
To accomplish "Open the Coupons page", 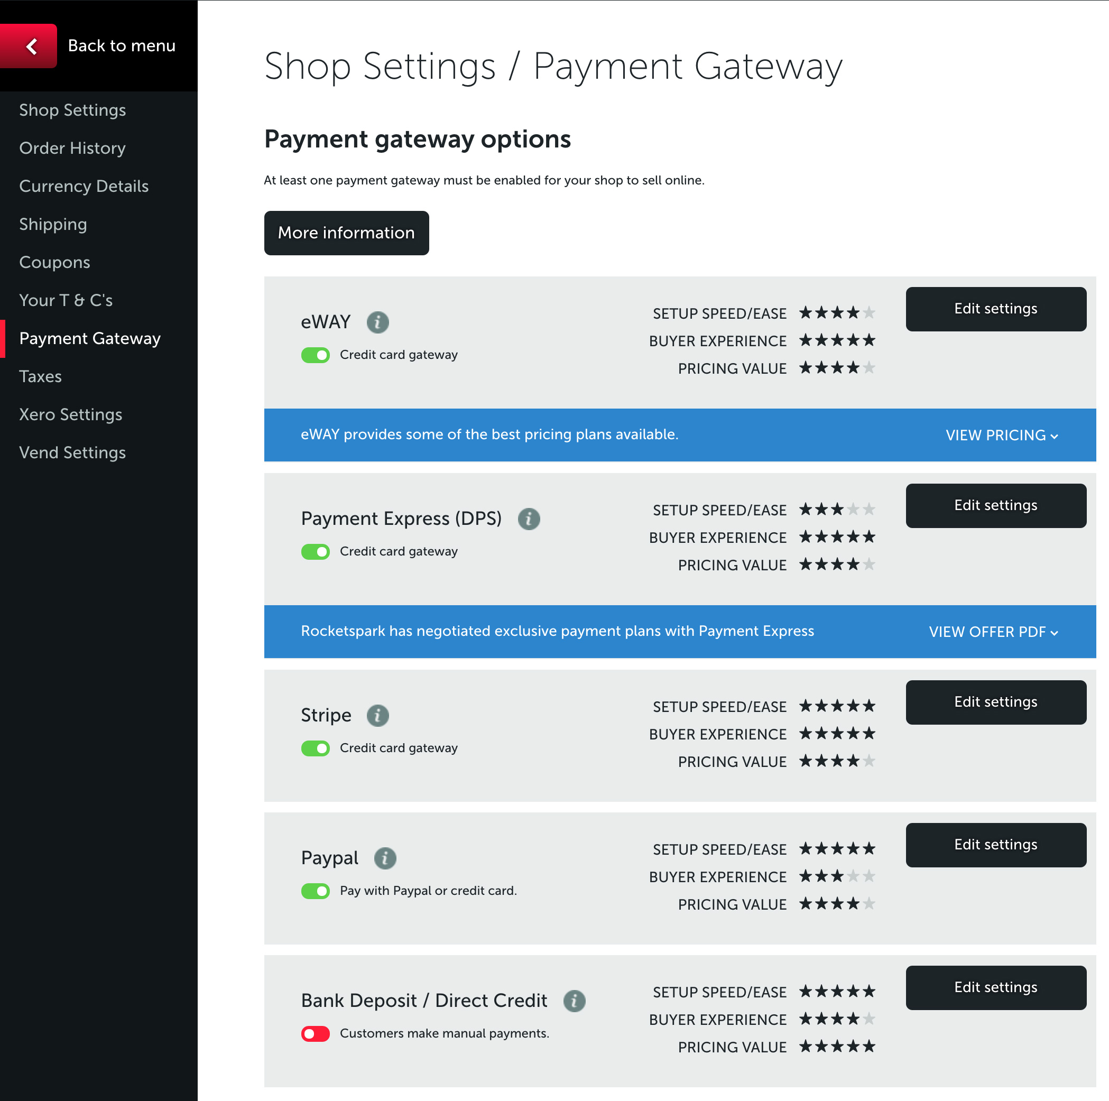I will click(x=54, y=262).
